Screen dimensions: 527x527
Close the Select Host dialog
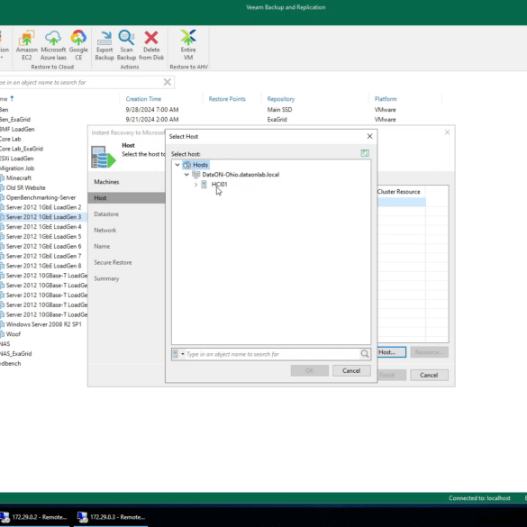(369, 136)
